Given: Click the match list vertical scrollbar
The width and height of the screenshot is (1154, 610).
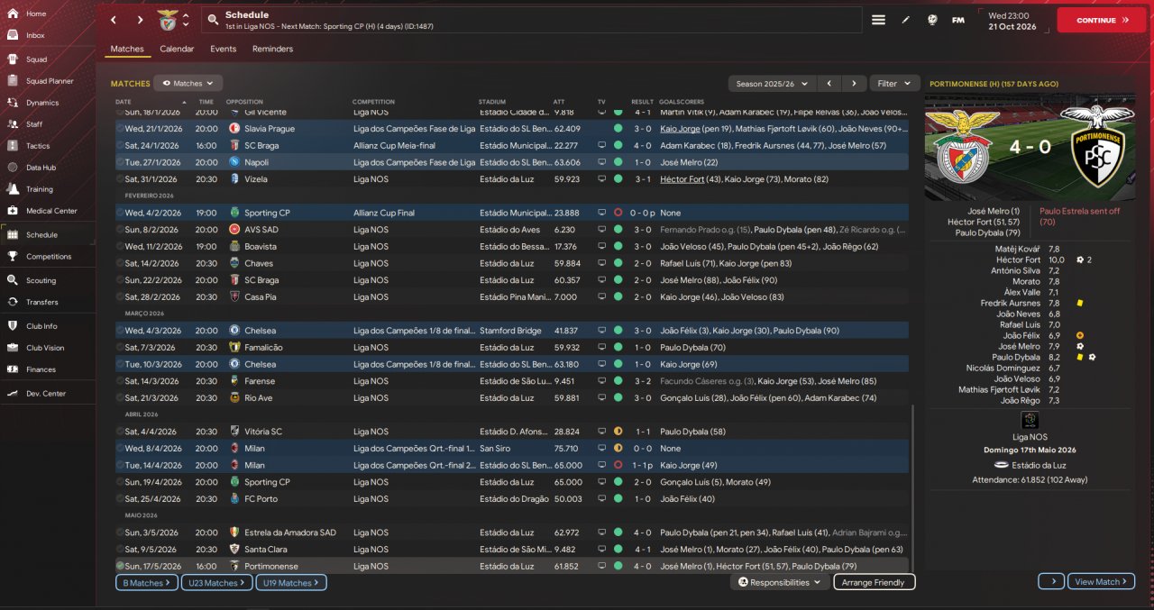Looking at the screenshot, I should tap(913, 487).
